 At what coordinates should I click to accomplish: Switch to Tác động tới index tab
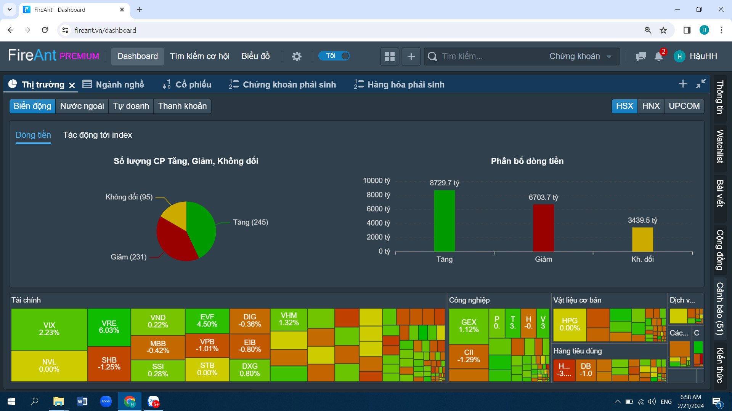98,135
